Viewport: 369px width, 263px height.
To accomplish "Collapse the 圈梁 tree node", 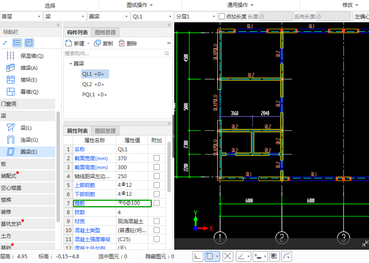I will (x=70, y=63).
